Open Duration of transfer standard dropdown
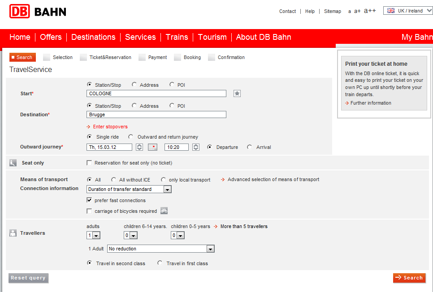433x292 pixels. pyautogui.click(x=129, y=189)
